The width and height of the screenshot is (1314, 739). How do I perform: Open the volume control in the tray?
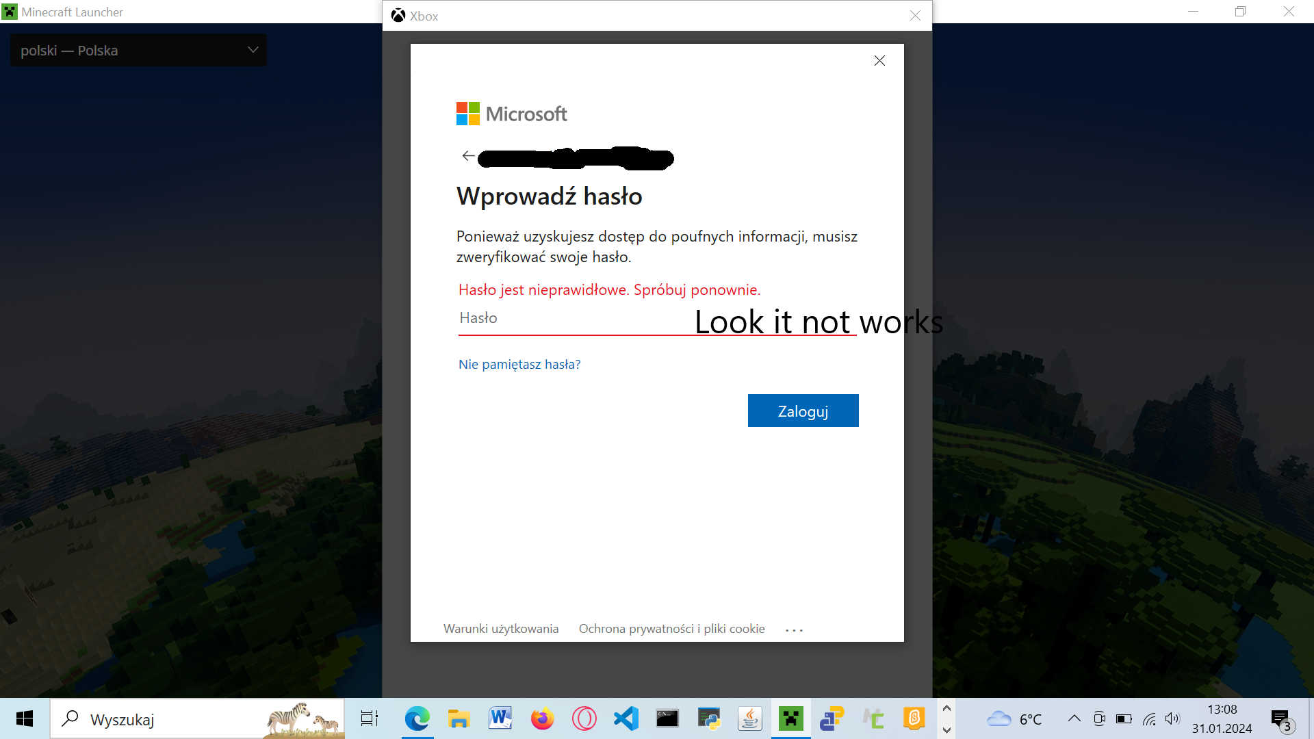click(x=1172, y=718)
